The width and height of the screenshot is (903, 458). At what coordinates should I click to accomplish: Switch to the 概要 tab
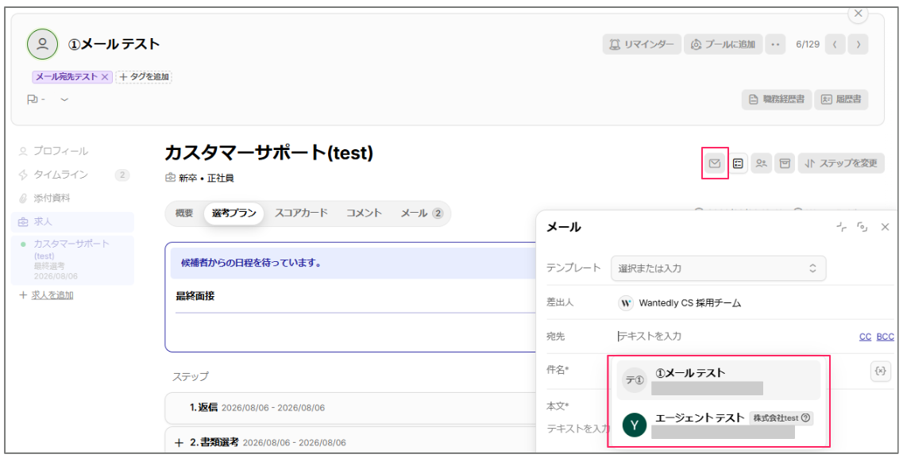pos(184,213)
